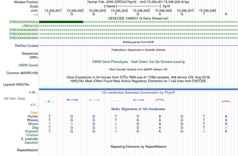Click Publications: Sequences in Scientific Articles title

138,50
